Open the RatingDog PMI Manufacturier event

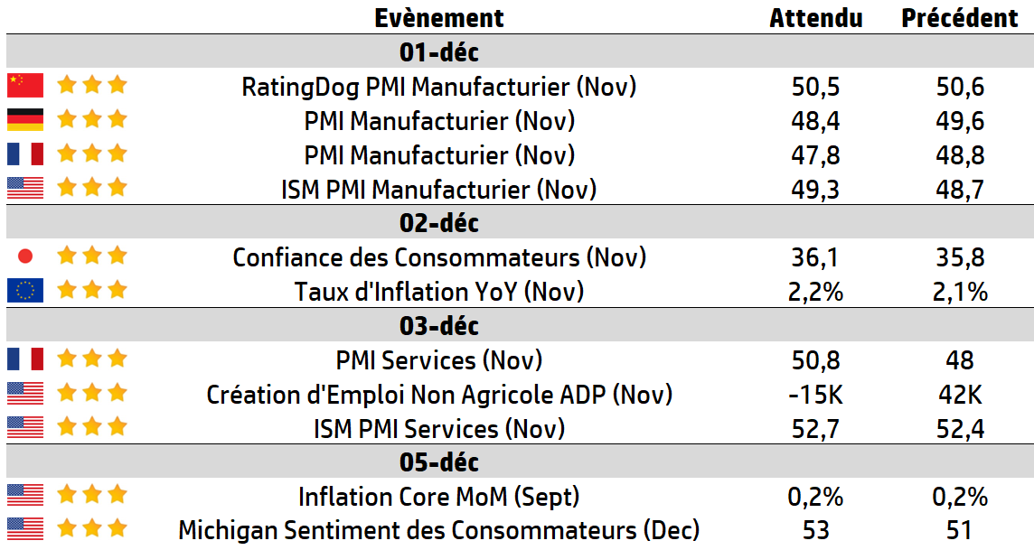(439, 87)
